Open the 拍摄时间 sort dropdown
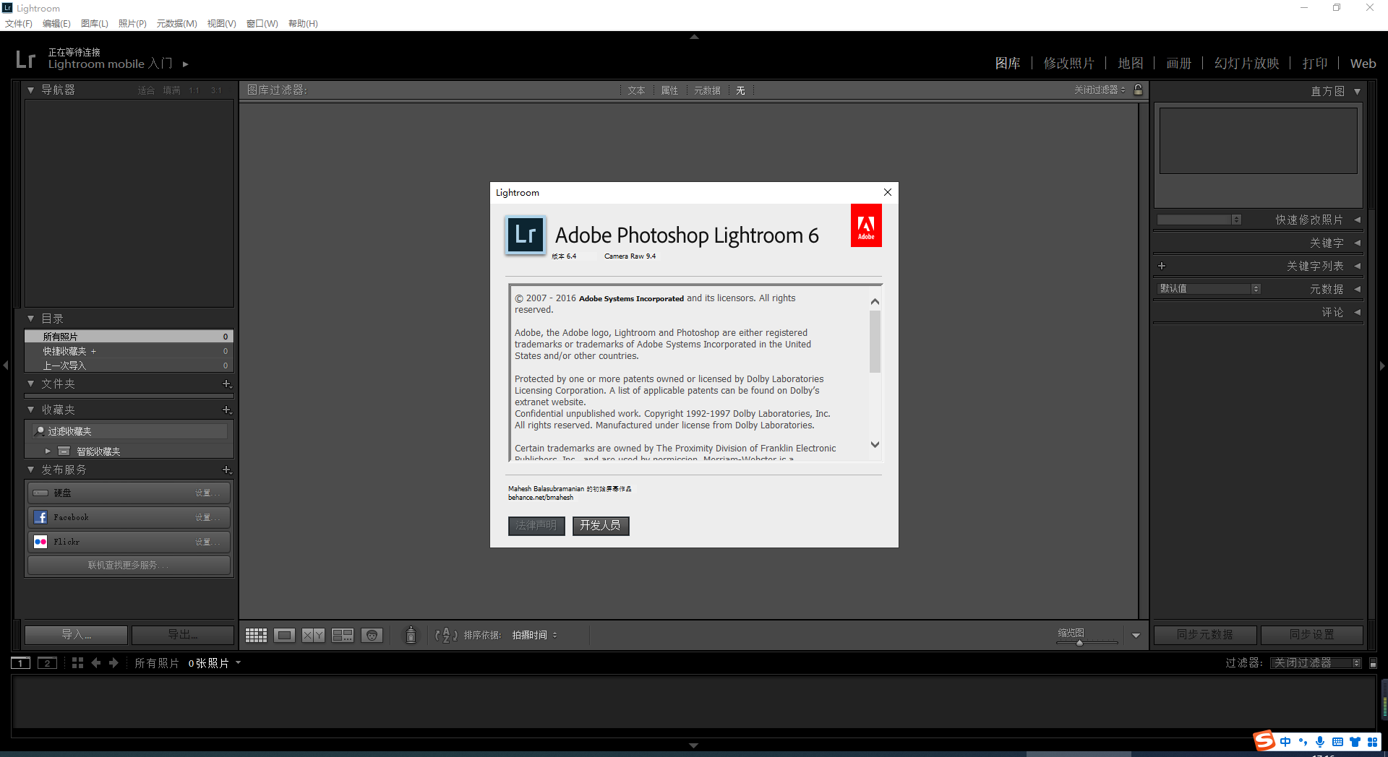 click(x=534, y=635)
